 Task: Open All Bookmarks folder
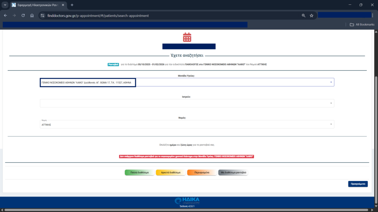pos(362,25)
